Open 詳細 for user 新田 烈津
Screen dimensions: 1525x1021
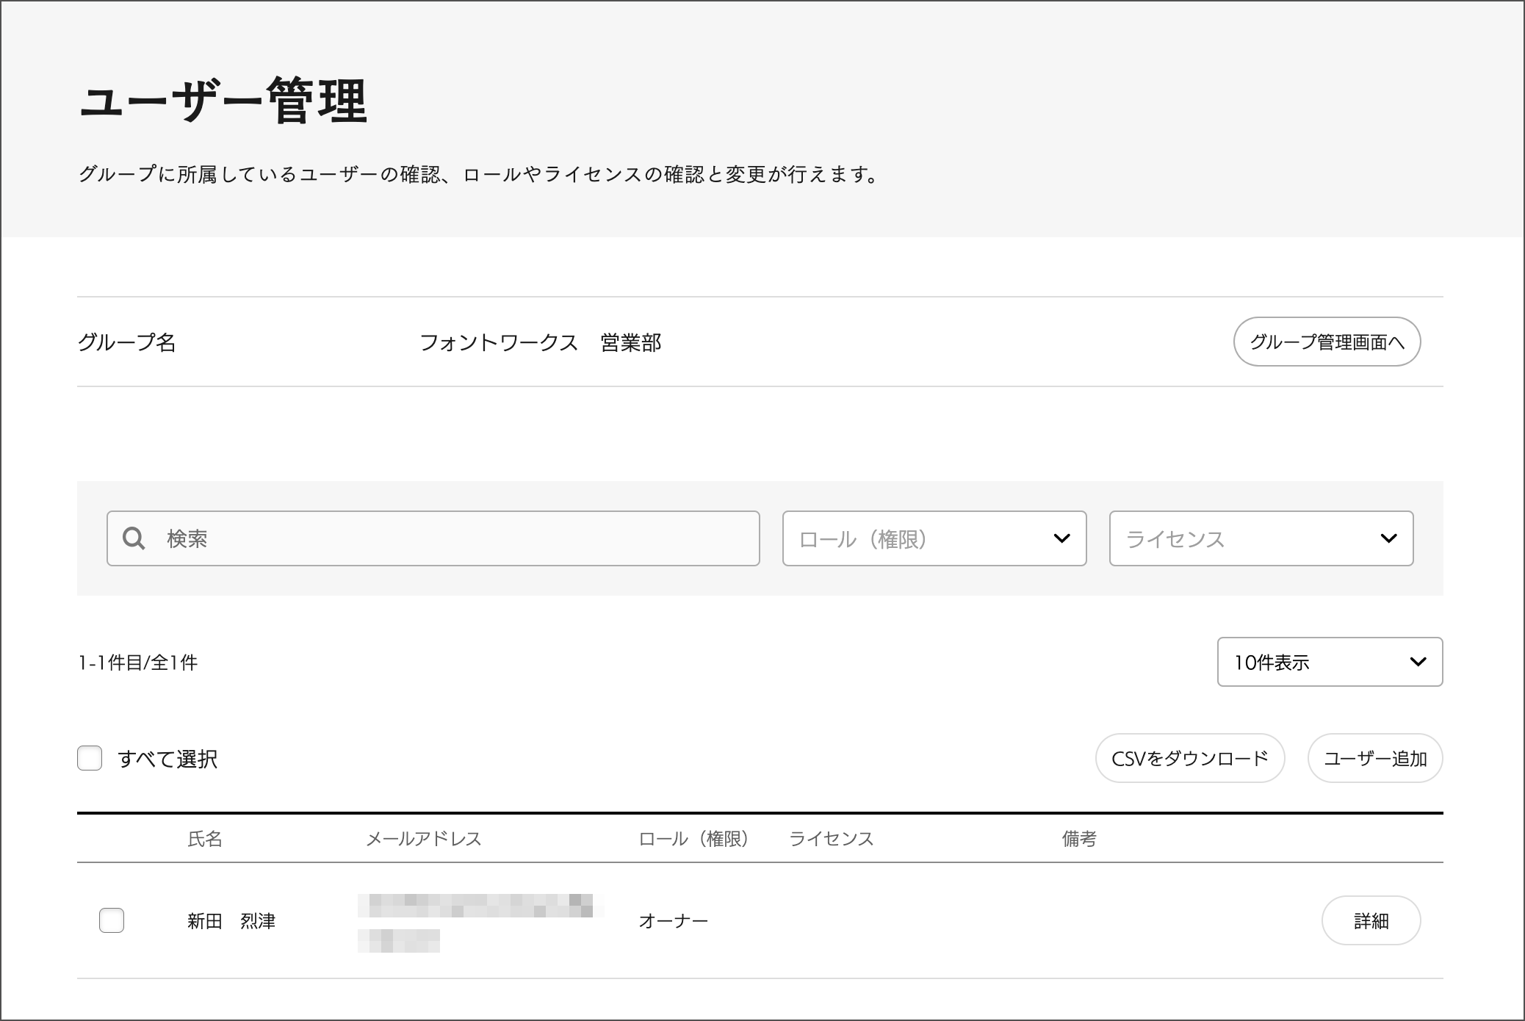[1370, 920]
